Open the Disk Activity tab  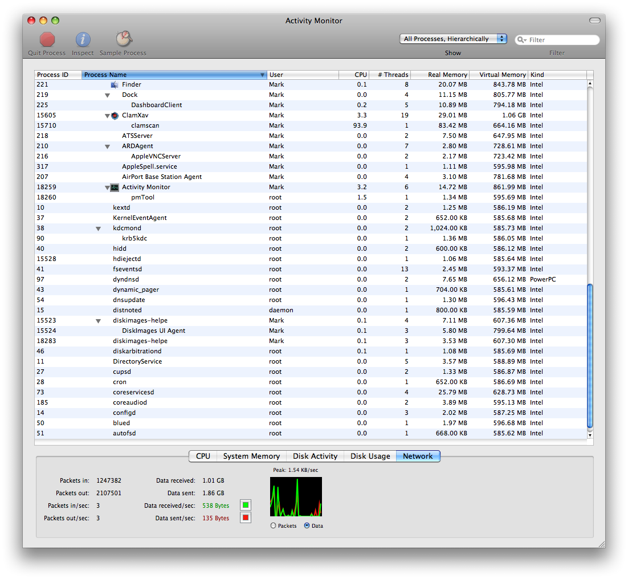tap(315, 456)
